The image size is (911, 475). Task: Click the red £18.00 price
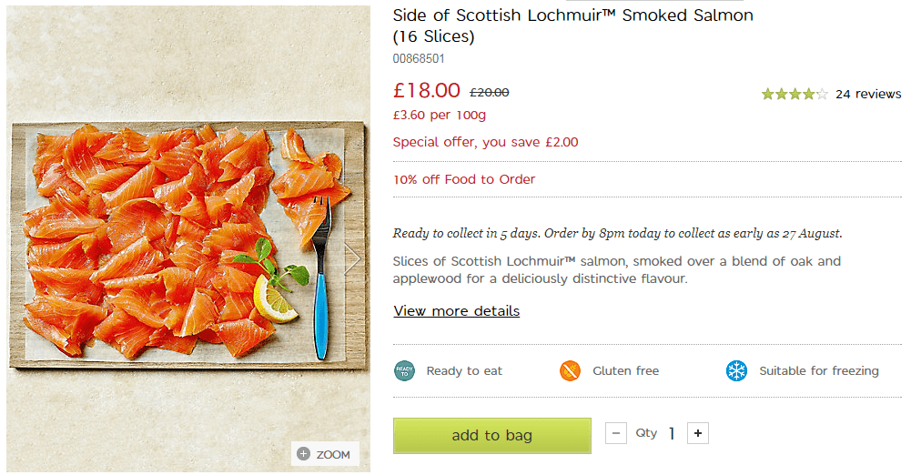click(427, 90)
